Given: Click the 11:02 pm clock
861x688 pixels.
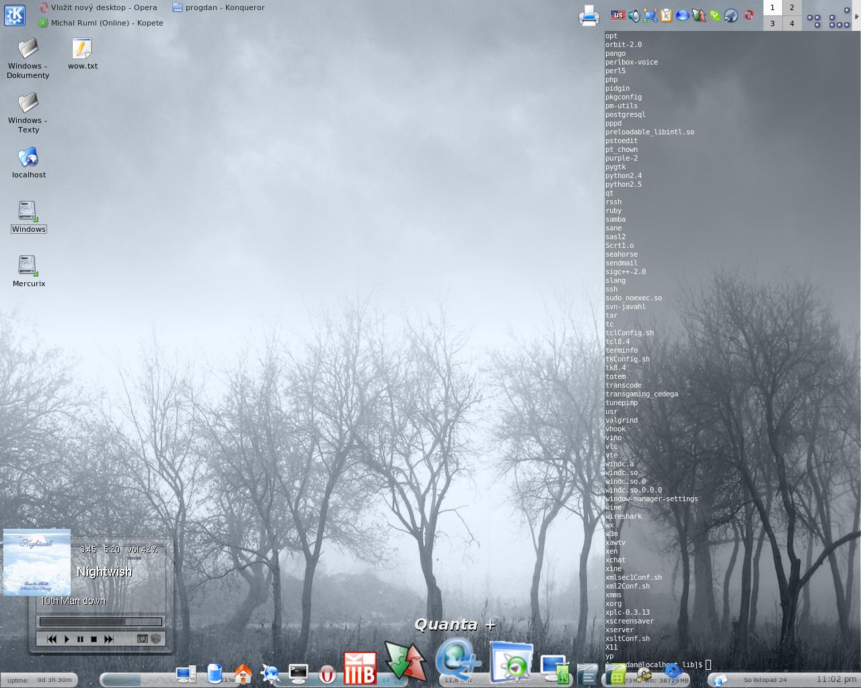Looking at the screenshot, I should pyautogui.click(x=837, y=679).
